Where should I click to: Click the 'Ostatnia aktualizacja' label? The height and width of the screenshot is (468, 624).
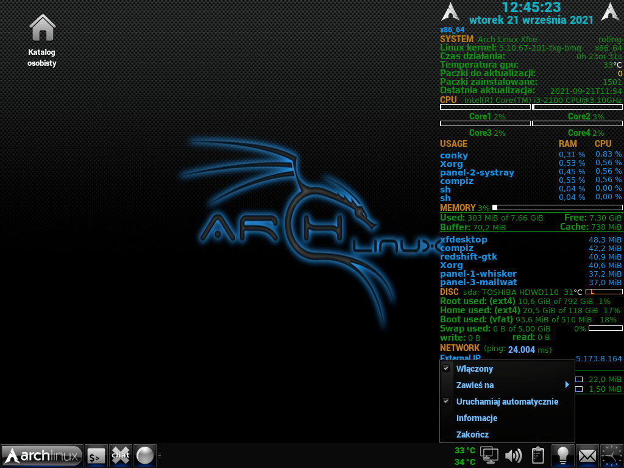click(x=487, y=90)
